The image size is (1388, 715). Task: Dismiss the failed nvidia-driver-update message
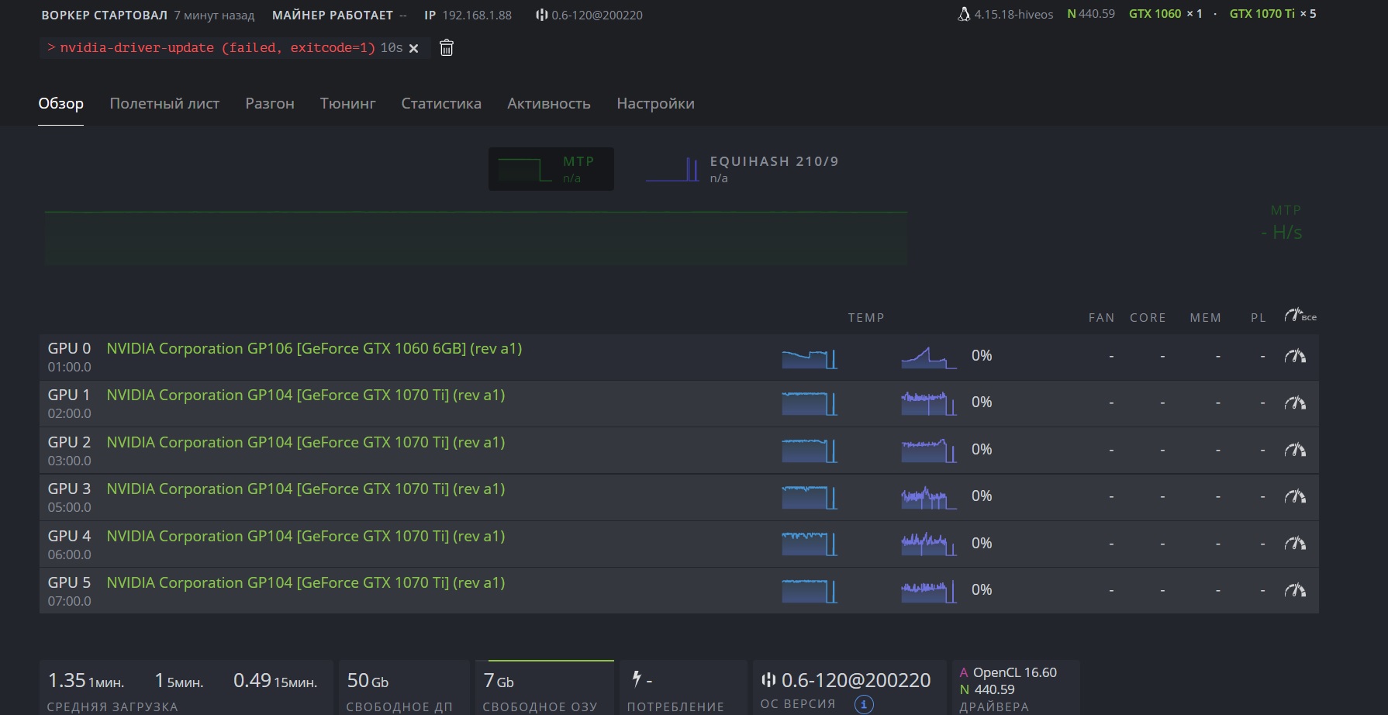coord(414,48)
